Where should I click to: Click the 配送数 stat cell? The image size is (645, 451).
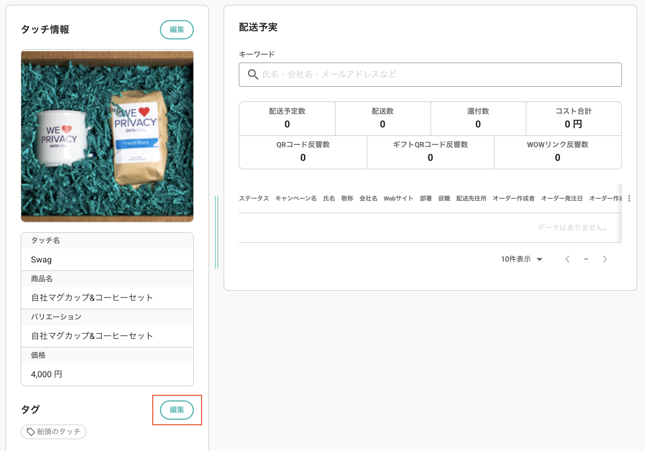pos(383,119)
